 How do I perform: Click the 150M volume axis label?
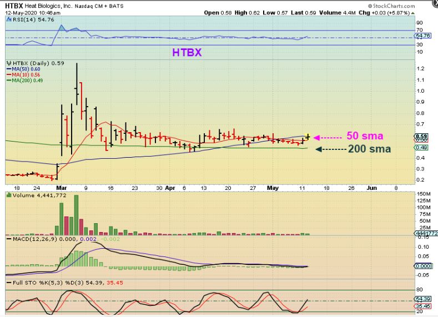tap(424, 194)
